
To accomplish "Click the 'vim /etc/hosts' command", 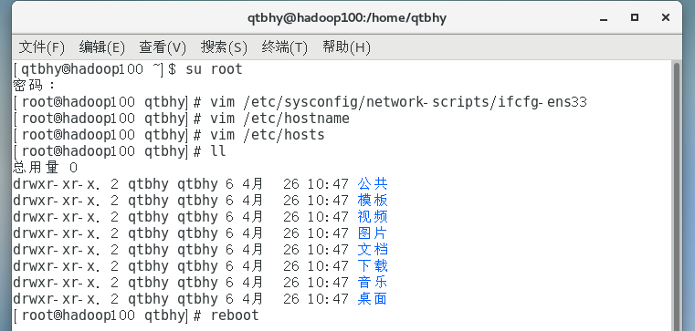I will tap(268, 135).
